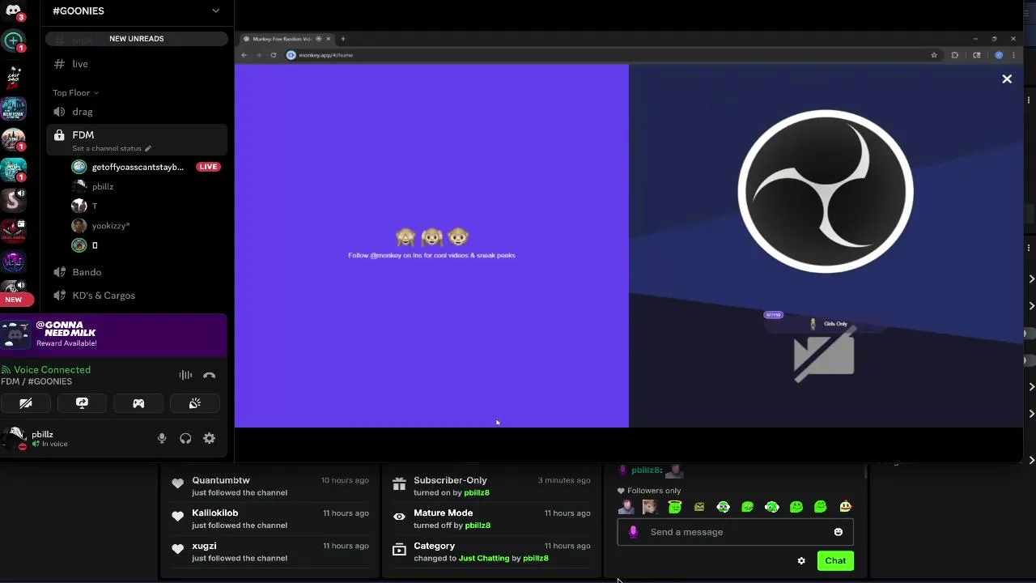Open browser extensions puzzle icon
This screenshot has height=583, width=1036.
(955, 55)
